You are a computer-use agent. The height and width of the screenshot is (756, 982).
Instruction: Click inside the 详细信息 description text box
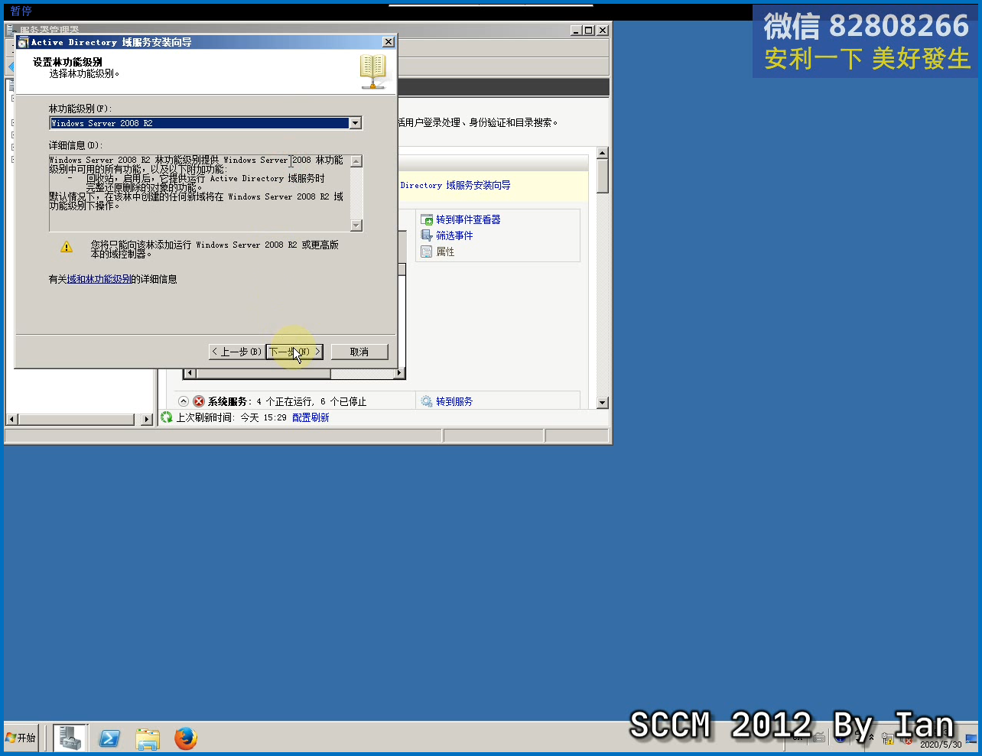point(200,193)
